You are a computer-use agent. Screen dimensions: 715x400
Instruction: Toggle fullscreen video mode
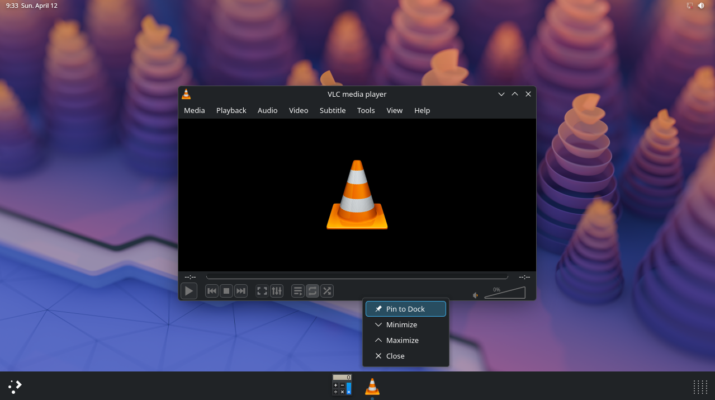tap(262, 291)
